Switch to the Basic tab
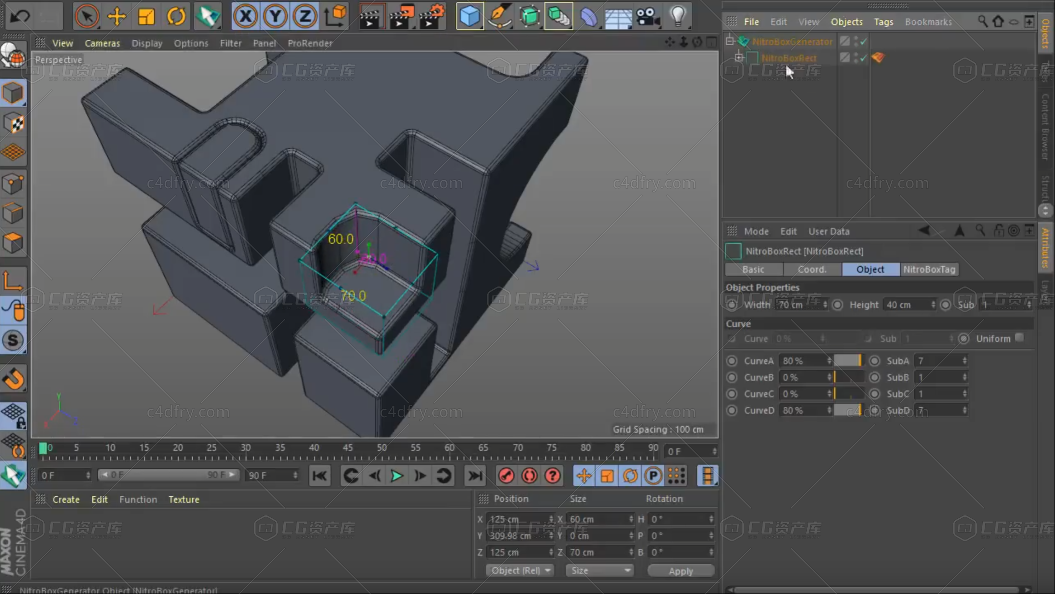The image size is (1055, 594). pyautogui.click(x=753, y=269)
